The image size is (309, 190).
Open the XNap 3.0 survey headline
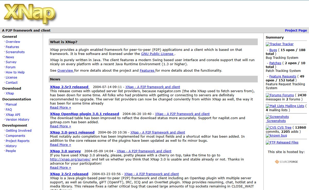point(65,151)
